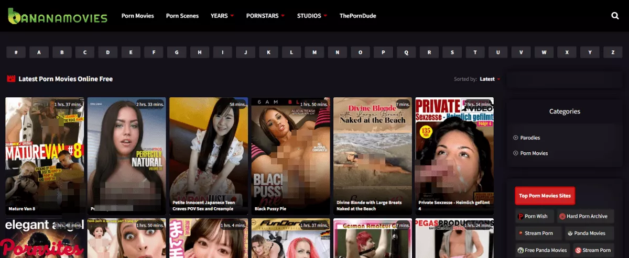Filter titles by the letter M
Screen dimensions: 629x258
point(314,52)
